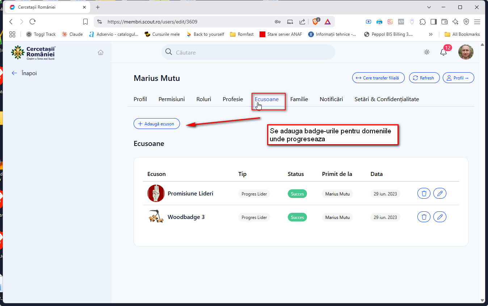Open the Setări & Confidențialitate tab
This screenshot has height=306, width=488.
386,99
